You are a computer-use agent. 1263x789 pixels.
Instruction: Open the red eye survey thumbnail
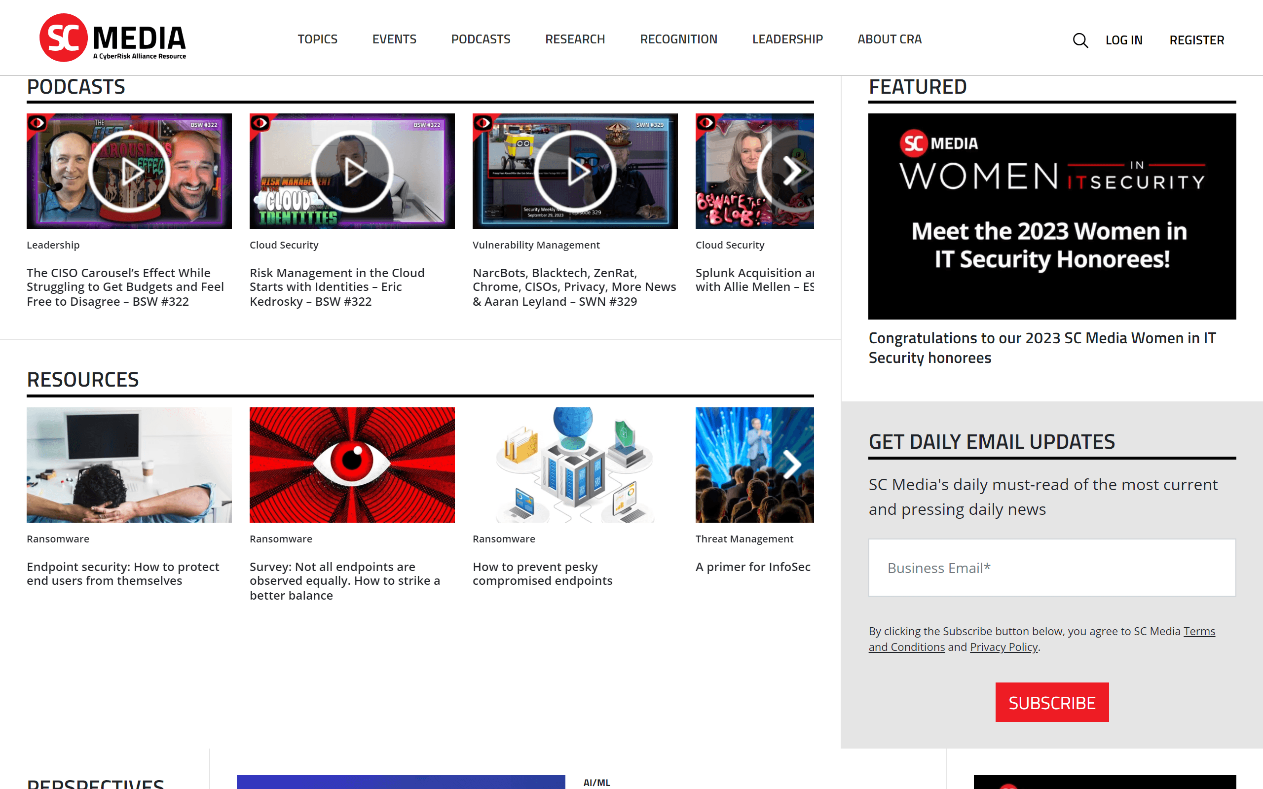(352, 465)
